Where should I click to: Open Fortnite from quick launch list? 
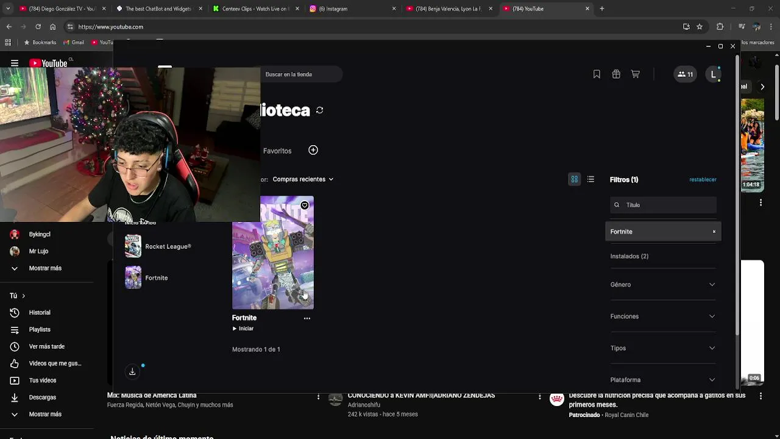pos(147,277)
